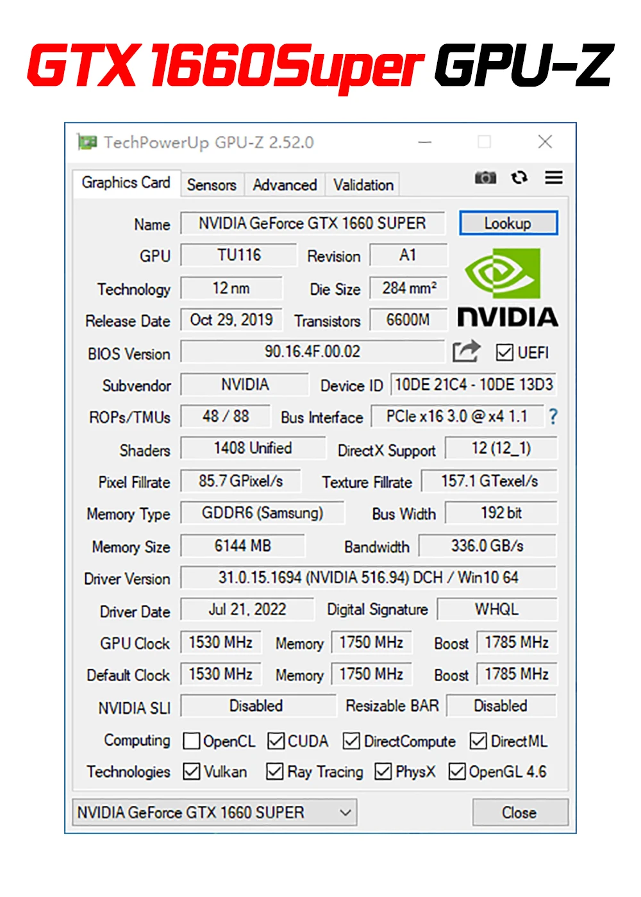Open the Validation tab

(363, 185)
